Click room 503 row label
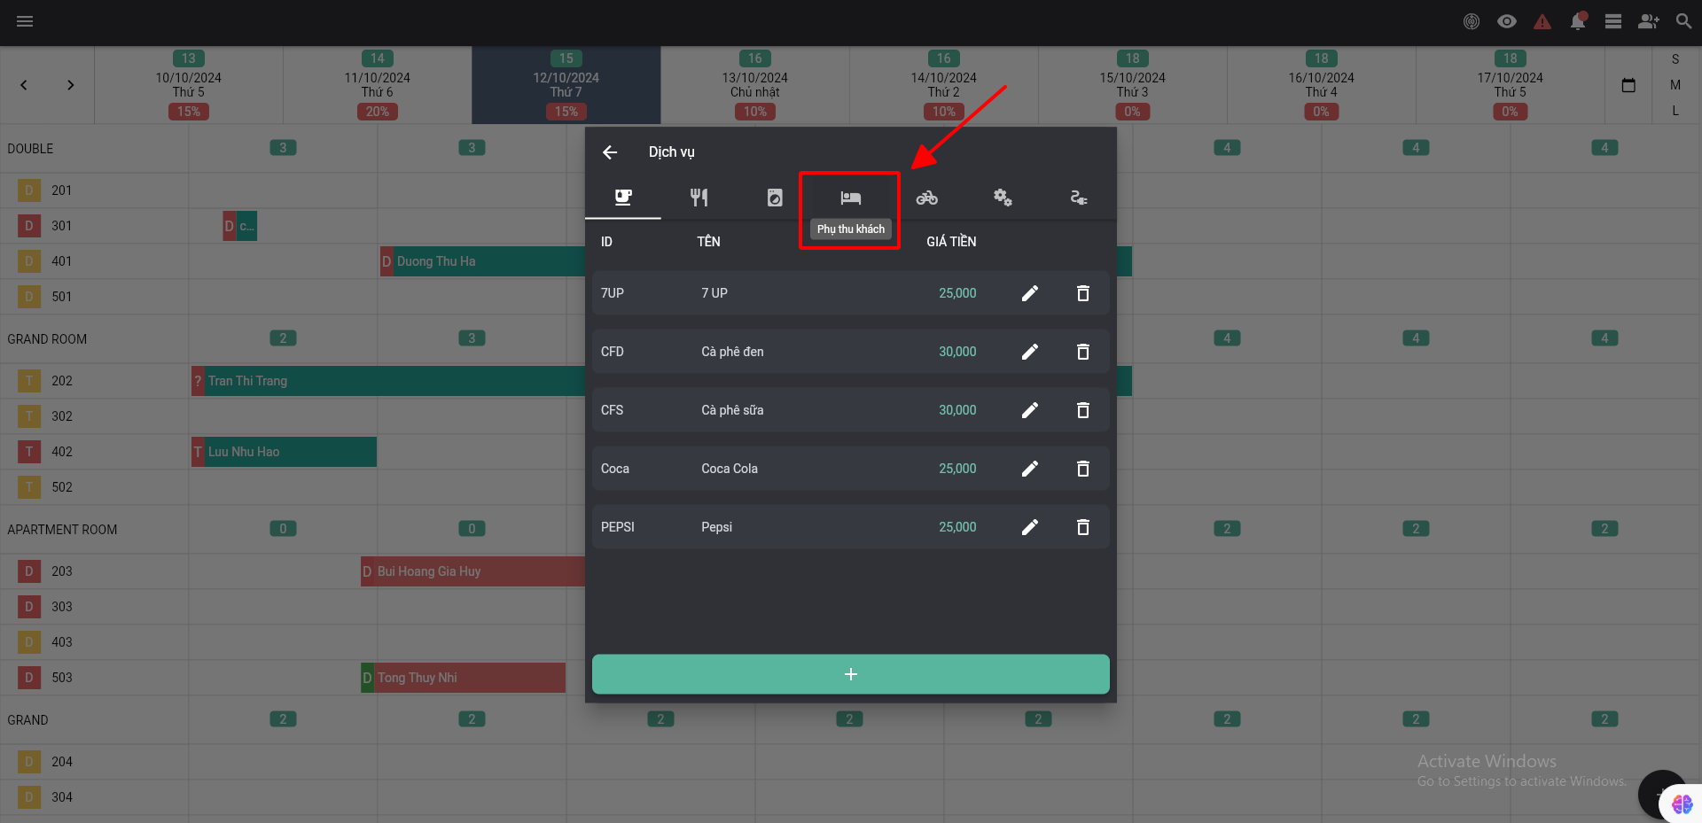Image resolution: width=1702 pixels, height=823 pixels. click(62, 678)
